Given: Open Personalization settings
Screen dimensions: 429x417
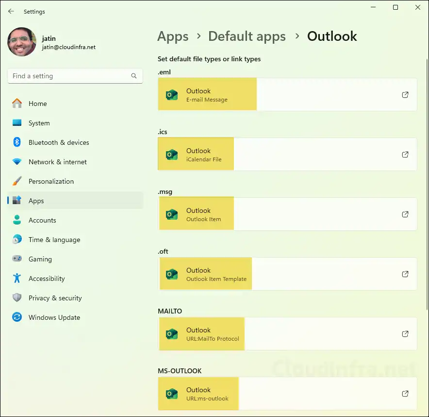Looking at the screenshot, I should 75,181.
